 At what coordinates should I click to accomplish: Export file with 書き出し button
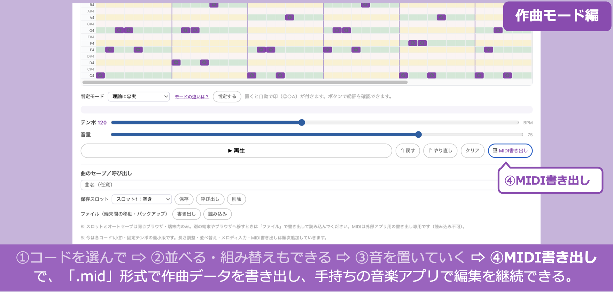(x=186, y=214)
